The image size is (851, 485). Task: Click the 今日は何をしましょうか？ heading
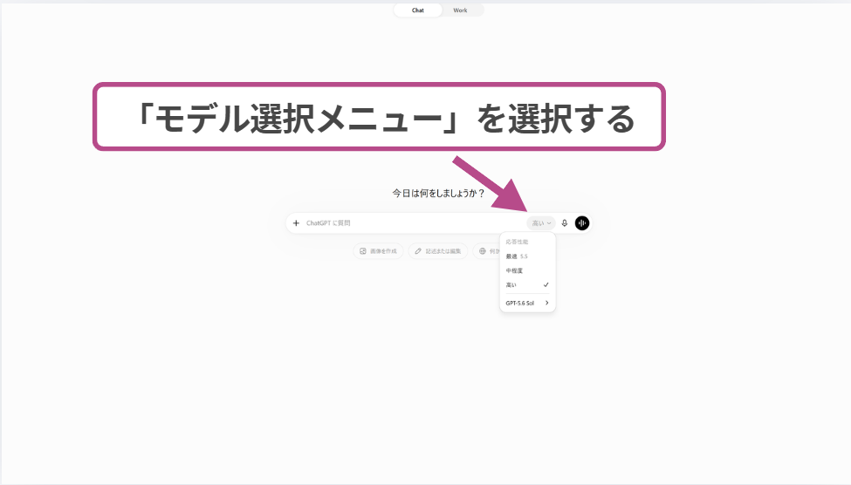click(438, 193)
